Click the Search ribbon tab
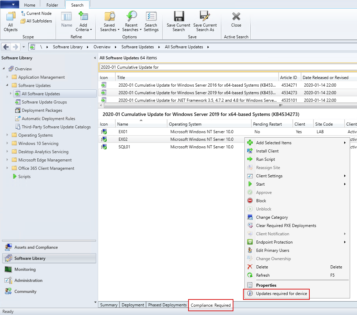This screenshot has height=315, width=357. pos(77,5)
